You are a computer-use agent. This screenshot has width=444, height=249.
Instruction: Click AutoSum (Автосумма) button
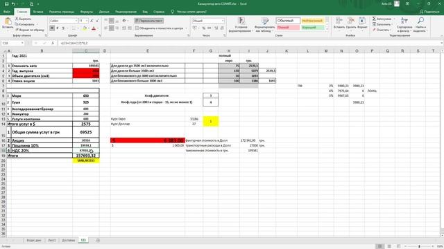pyautogui.click(x=382, y=19)
